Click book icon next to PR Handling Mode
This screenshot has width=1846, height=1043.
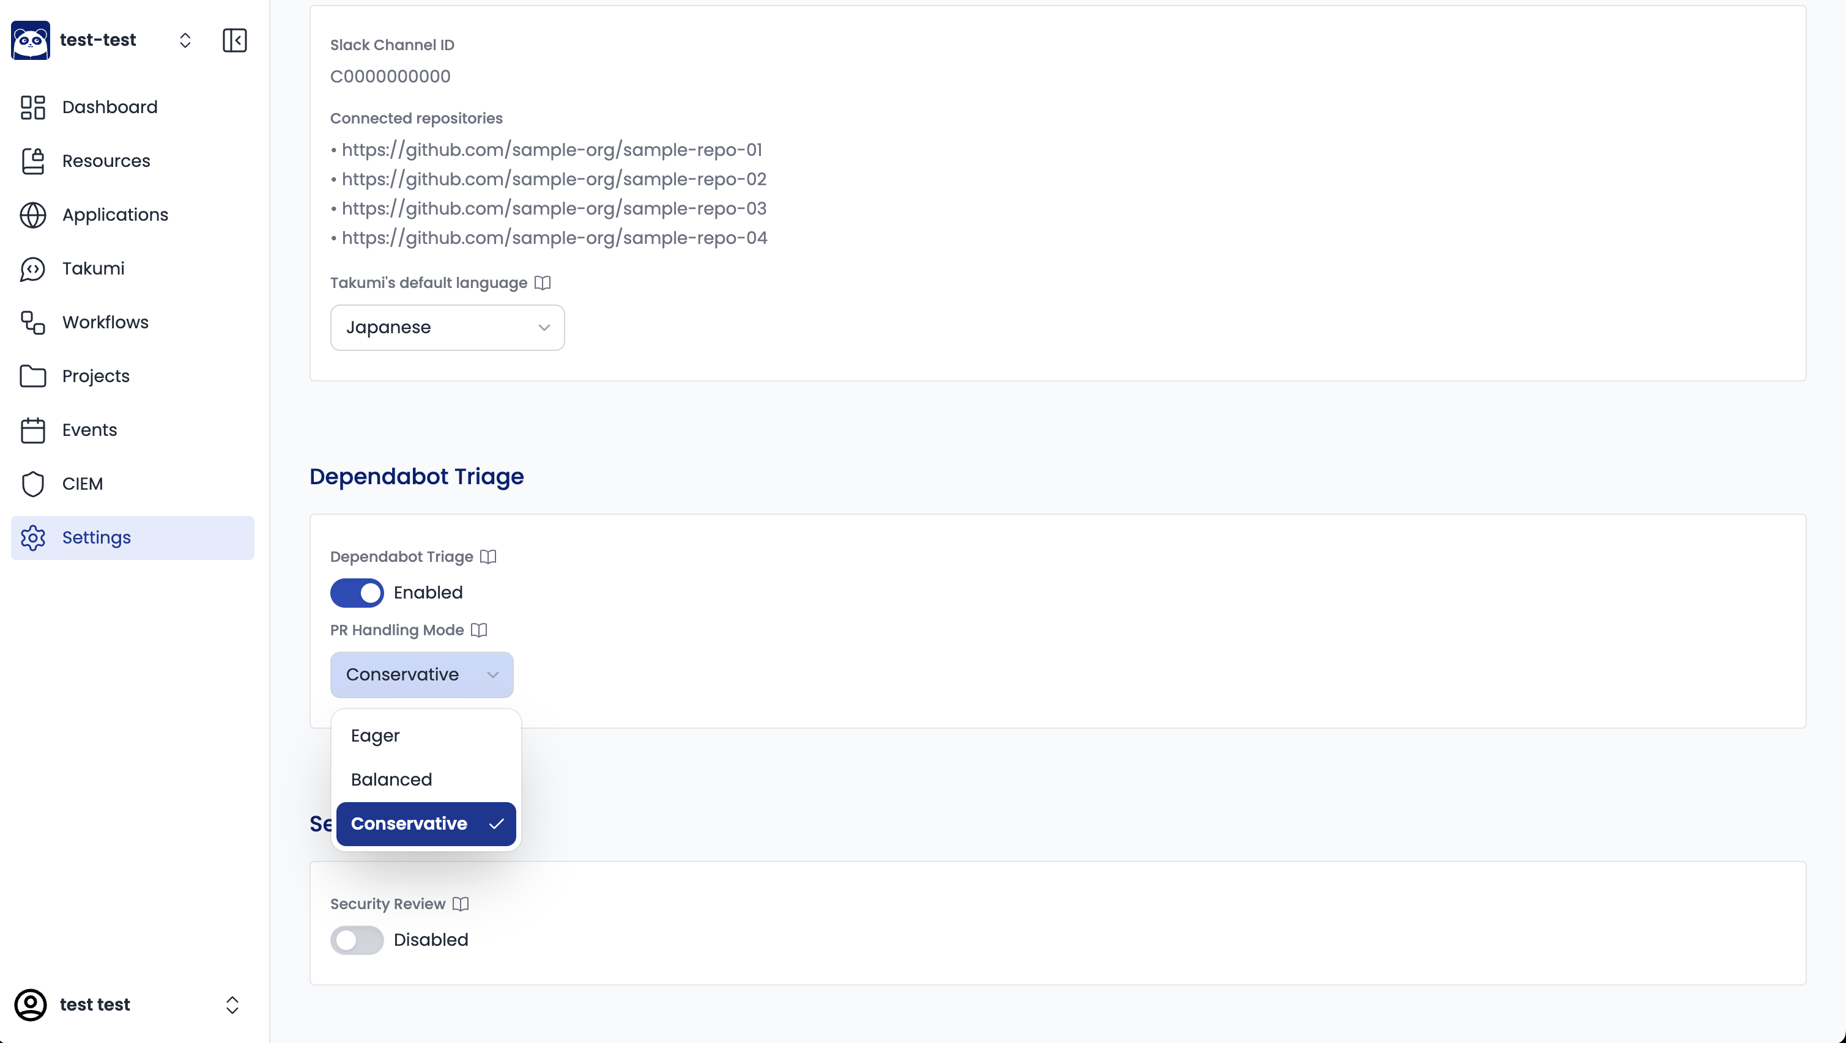tap(479, 630)
